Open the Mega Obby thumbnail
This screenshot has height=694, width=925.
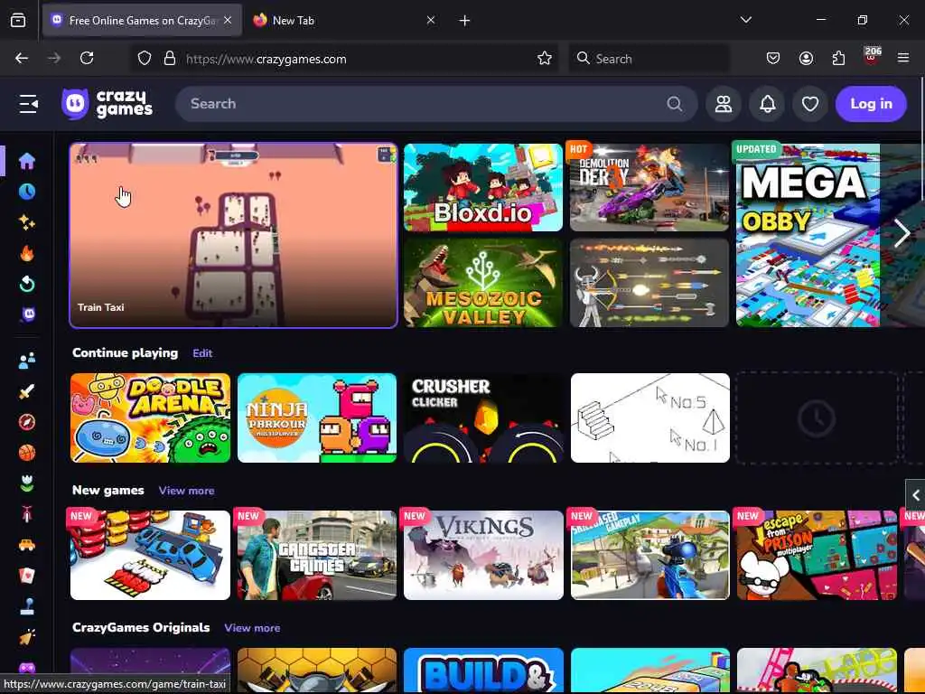click(808, 236)
